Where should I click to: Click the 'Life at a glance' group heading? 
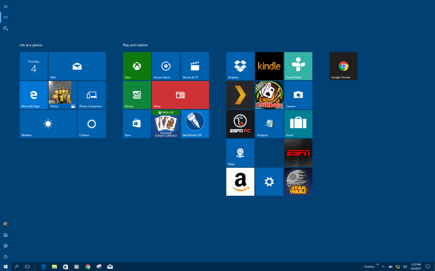coord(31,45)
